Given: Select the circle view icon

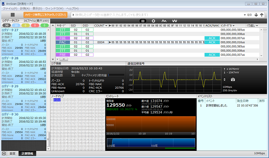Looking at the screenshot, I should point(154,21).
